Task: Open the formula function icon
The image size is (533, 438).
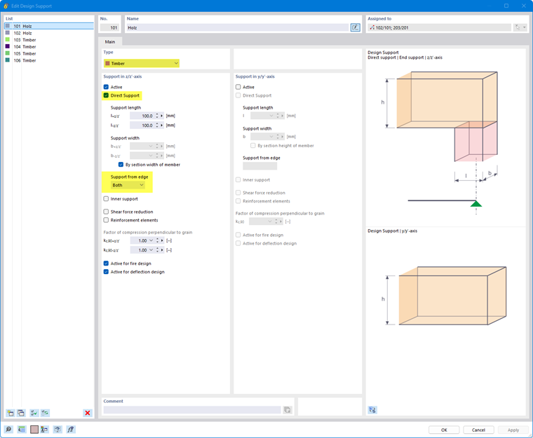Action: (70, 430)
